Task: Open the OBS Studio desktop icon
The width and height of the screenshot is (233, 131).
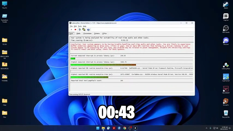Action: (226, 29)
